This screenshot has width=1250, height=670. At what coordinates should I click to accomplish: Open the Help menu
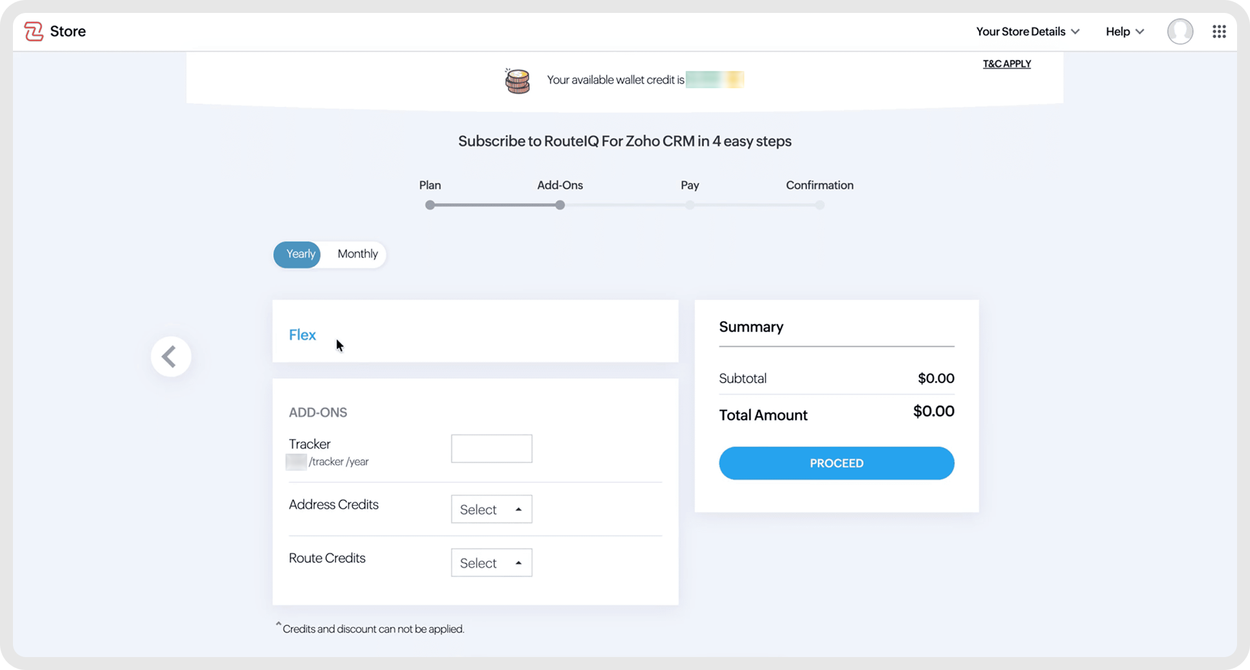(1124, 31)
